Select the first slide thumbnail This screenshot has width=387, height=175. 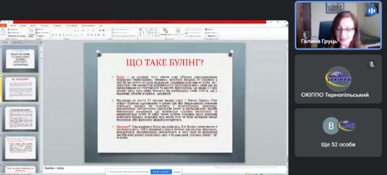point(20,59)
